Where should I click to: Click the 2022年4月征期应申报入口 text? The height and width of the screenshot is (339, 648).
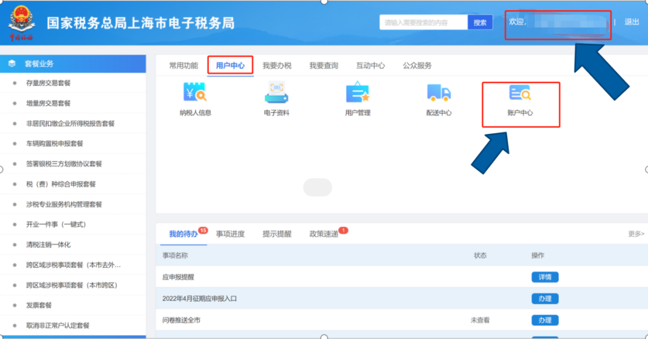[x=200, y=298]
